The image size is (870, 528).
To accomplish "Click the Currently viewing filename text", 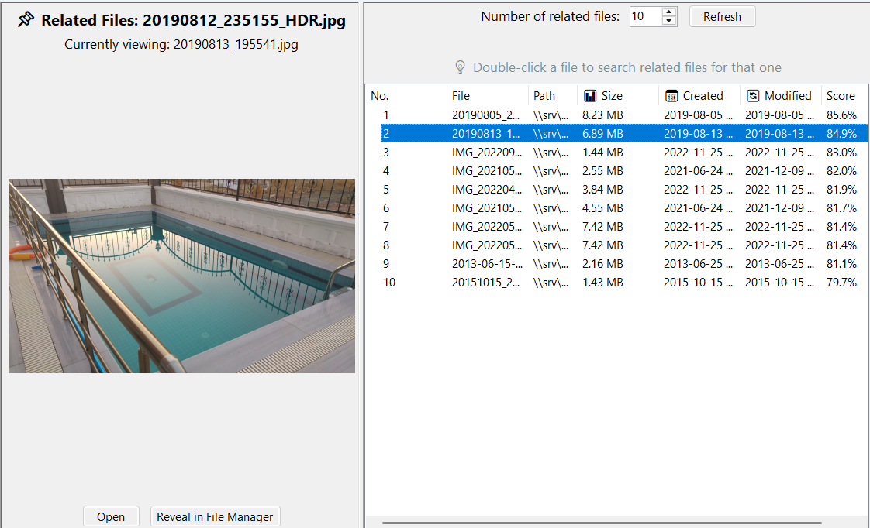I will (x=181, y=44).
